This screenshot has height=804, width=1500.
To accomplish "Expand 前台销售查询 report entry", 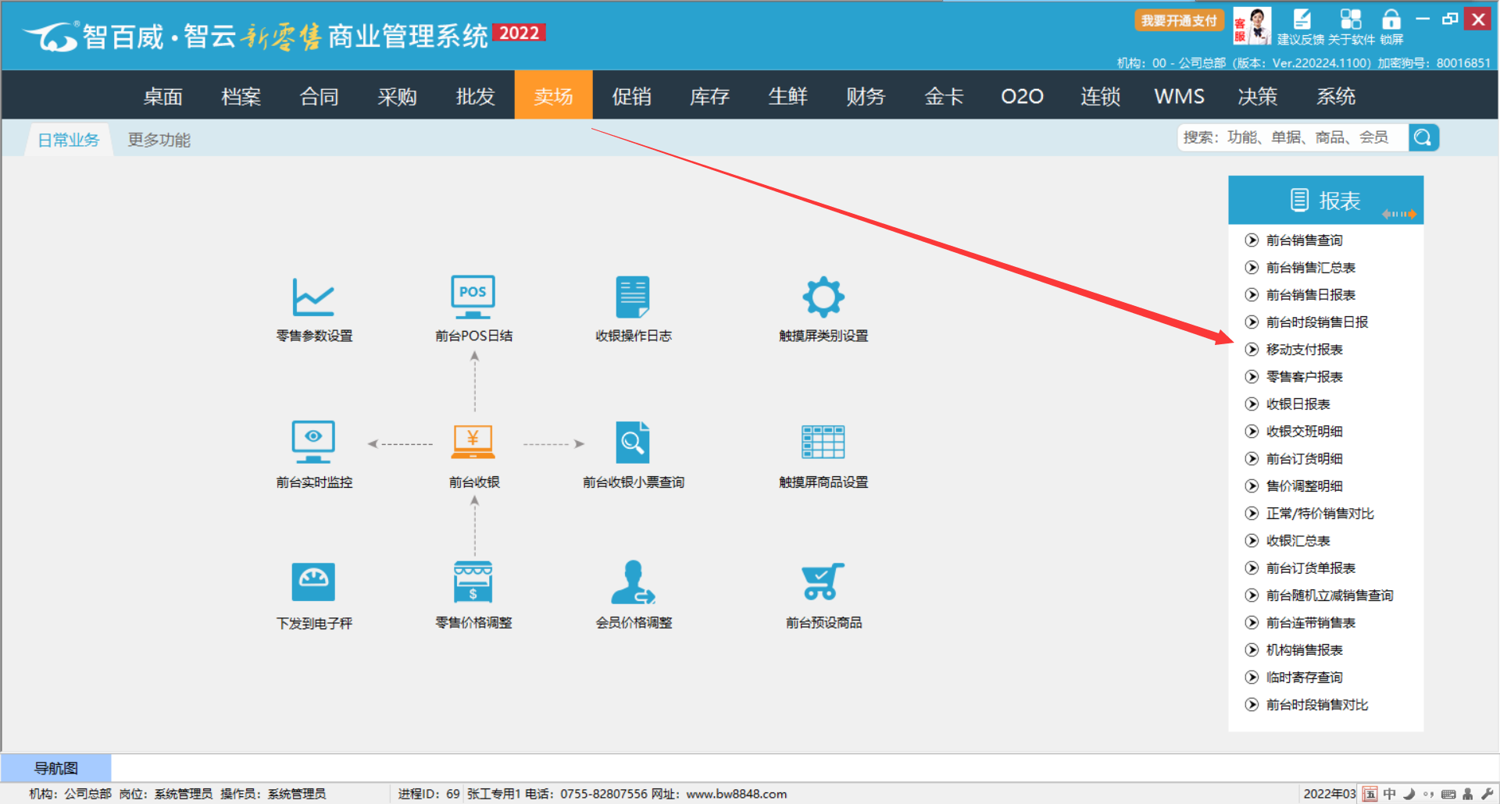I will point(1304,240).
